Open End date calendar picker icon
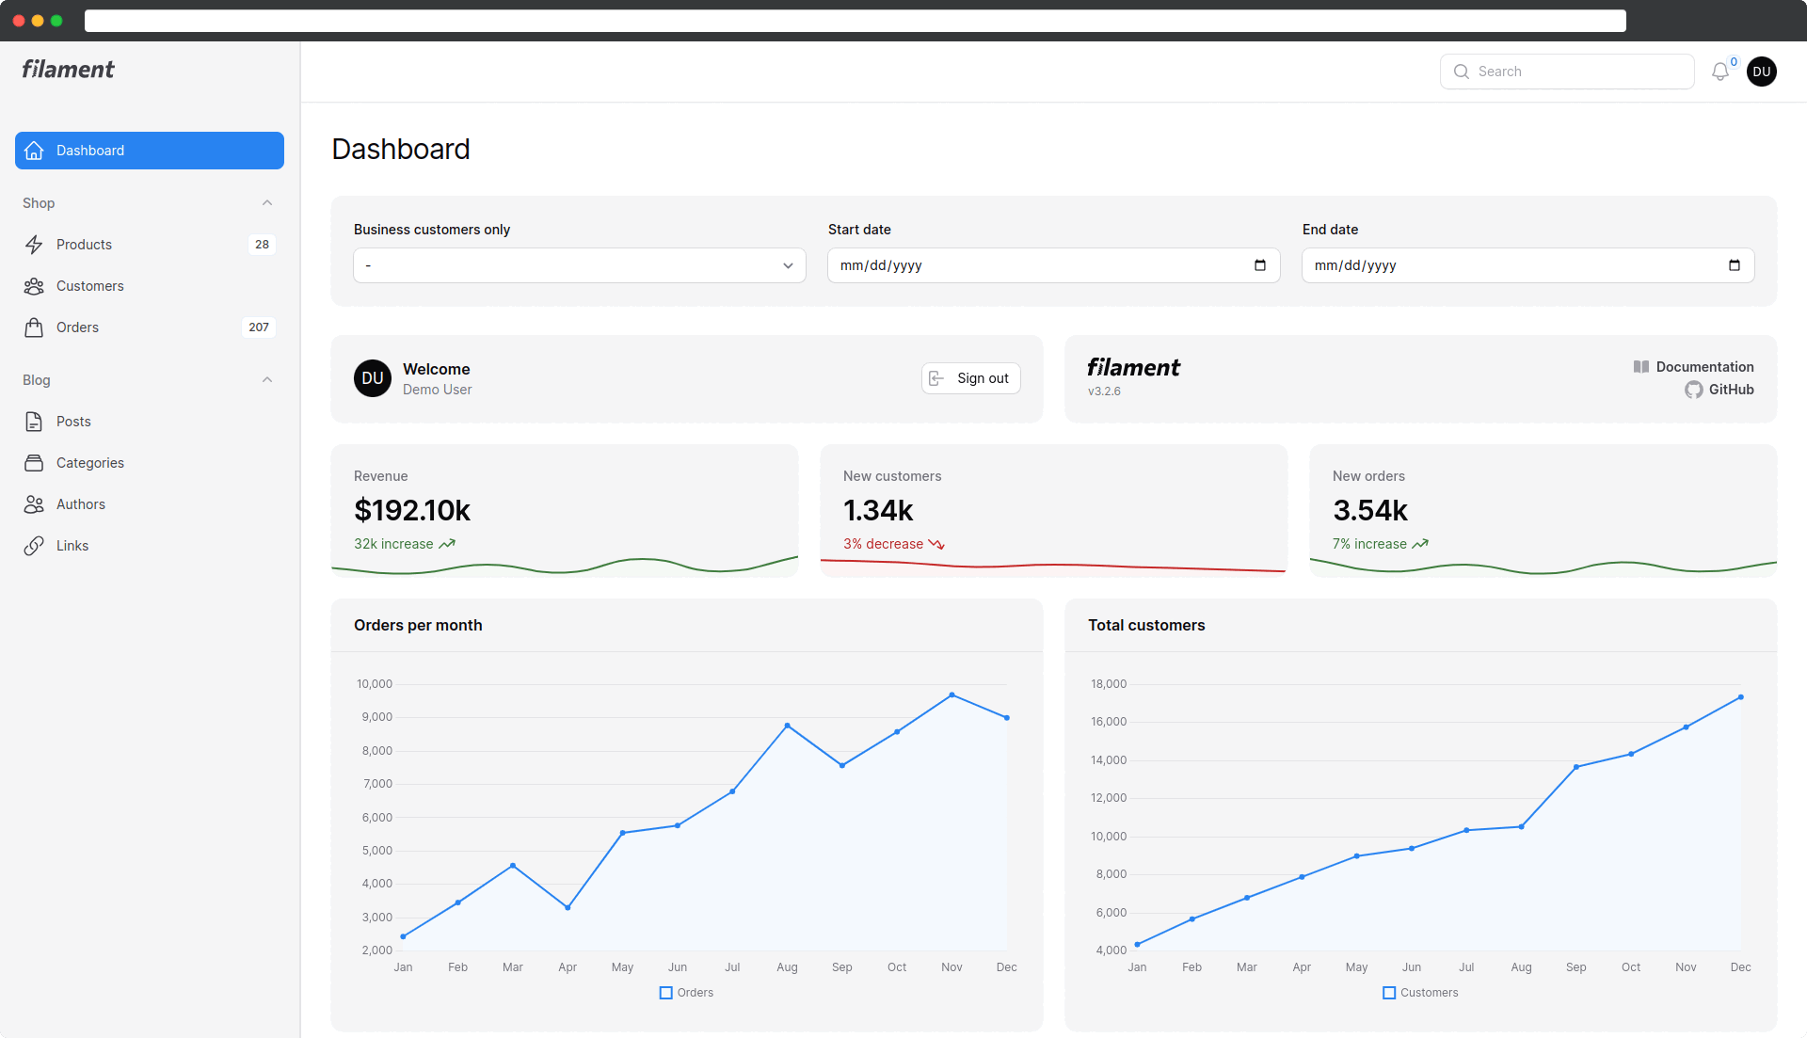This screenshot has height=1038, width=1807. [x=1734, y=265]
